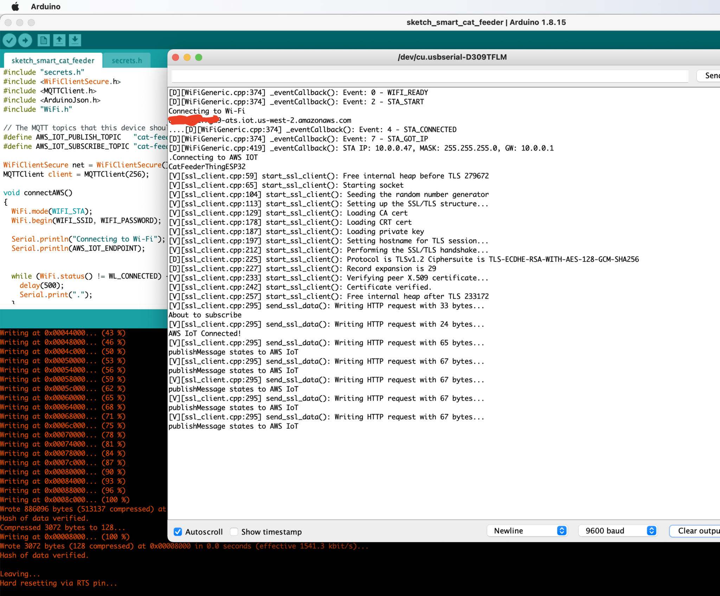Viewport: 720px width, 596px height.
Task: Create a new sketch with New icon
Action: (x=44, y=40)
